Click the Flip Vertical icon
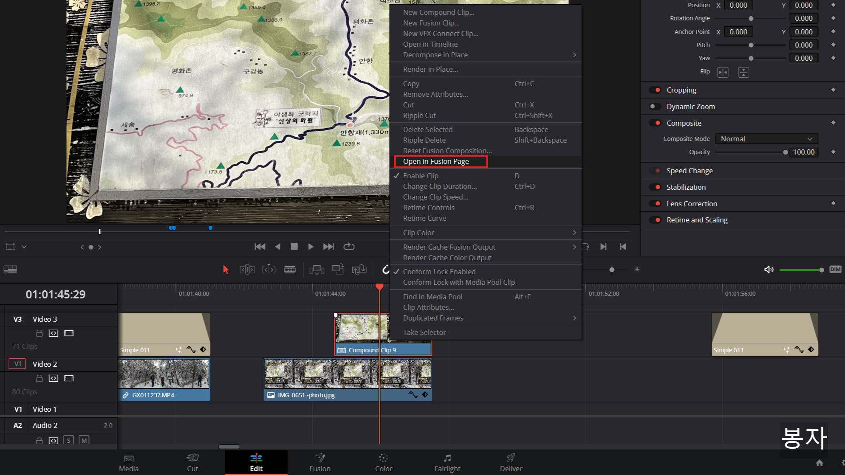 tap(743, 72)
